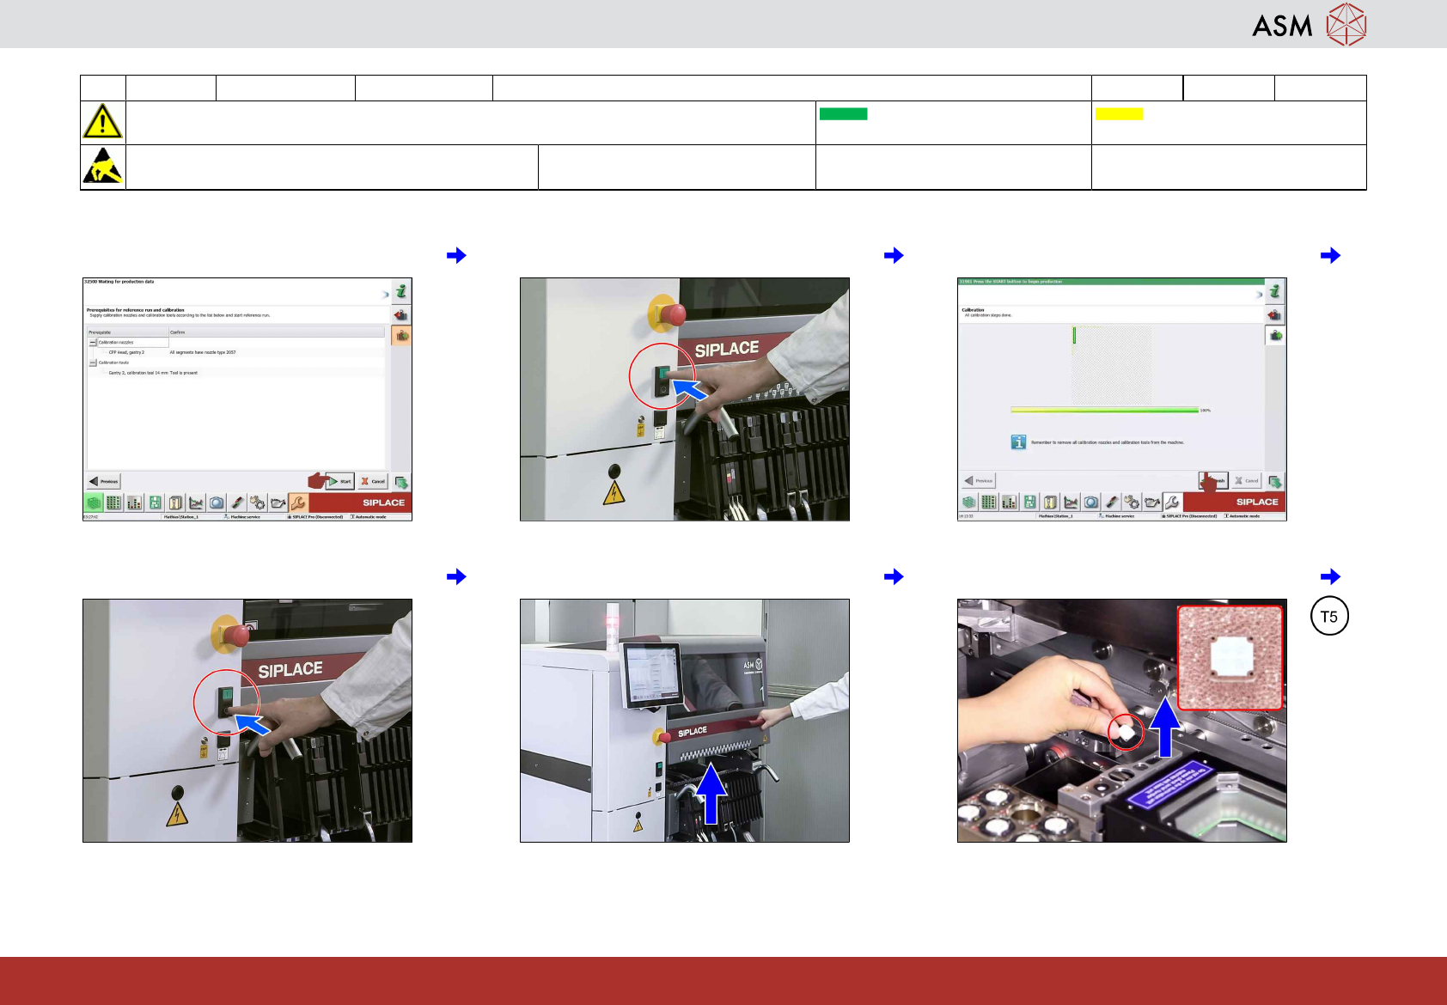The width and height of the screenshot is (1447, 1005).
Task: Click red-arrow toolbox icon in Prerequisites screenshot
Action: tap(401, 315)
